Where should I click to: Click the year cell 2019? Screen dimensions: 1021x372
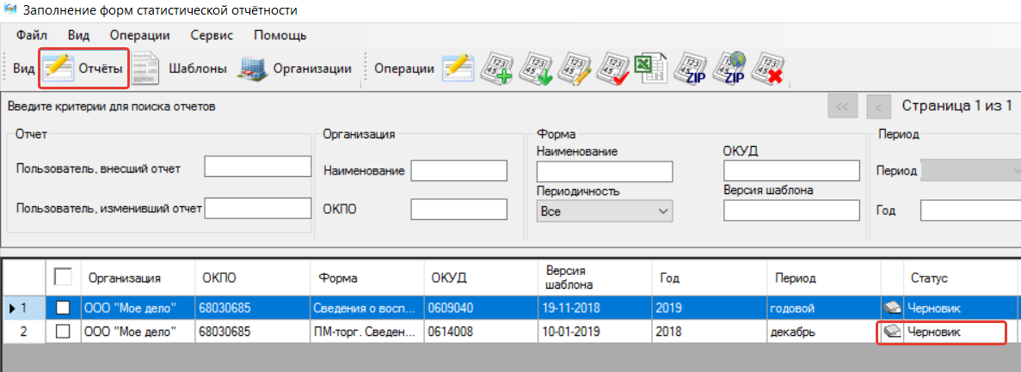point(710,308)
